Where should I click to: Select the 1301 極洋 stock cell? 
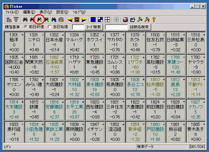pos(14,42)
